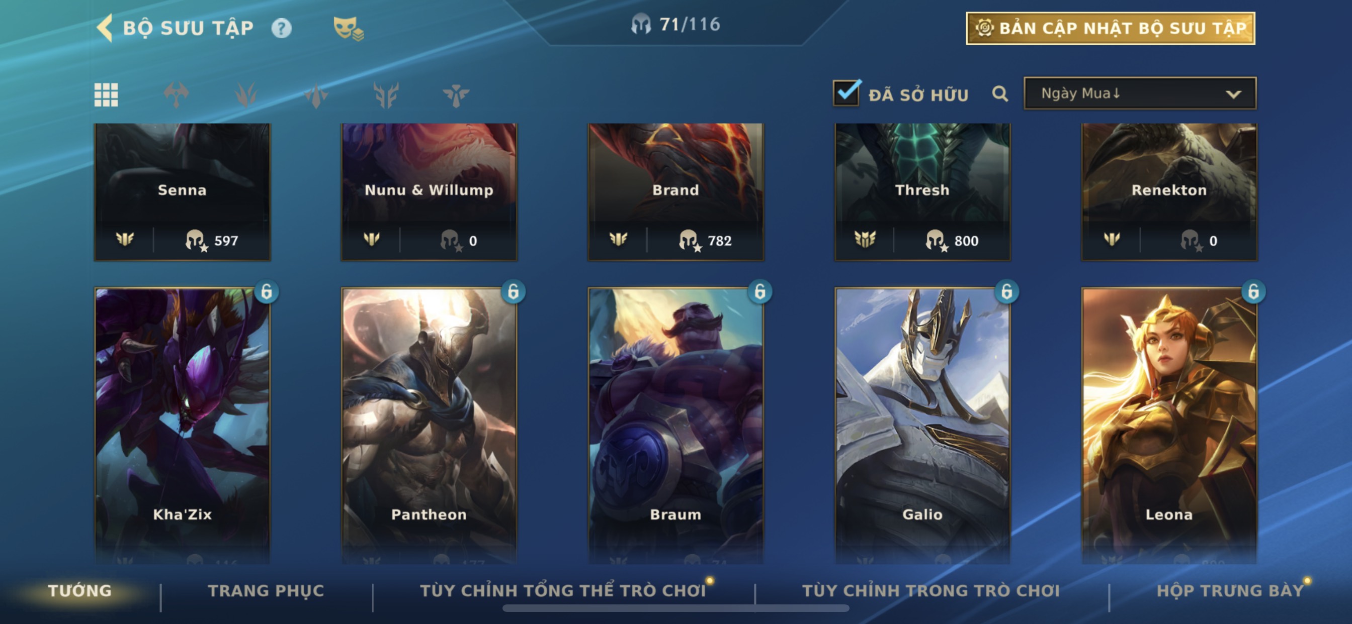This screenshot has width=1352, height=624.
Task: Click the champion search magnifier icon
Action: (1000, 94)
